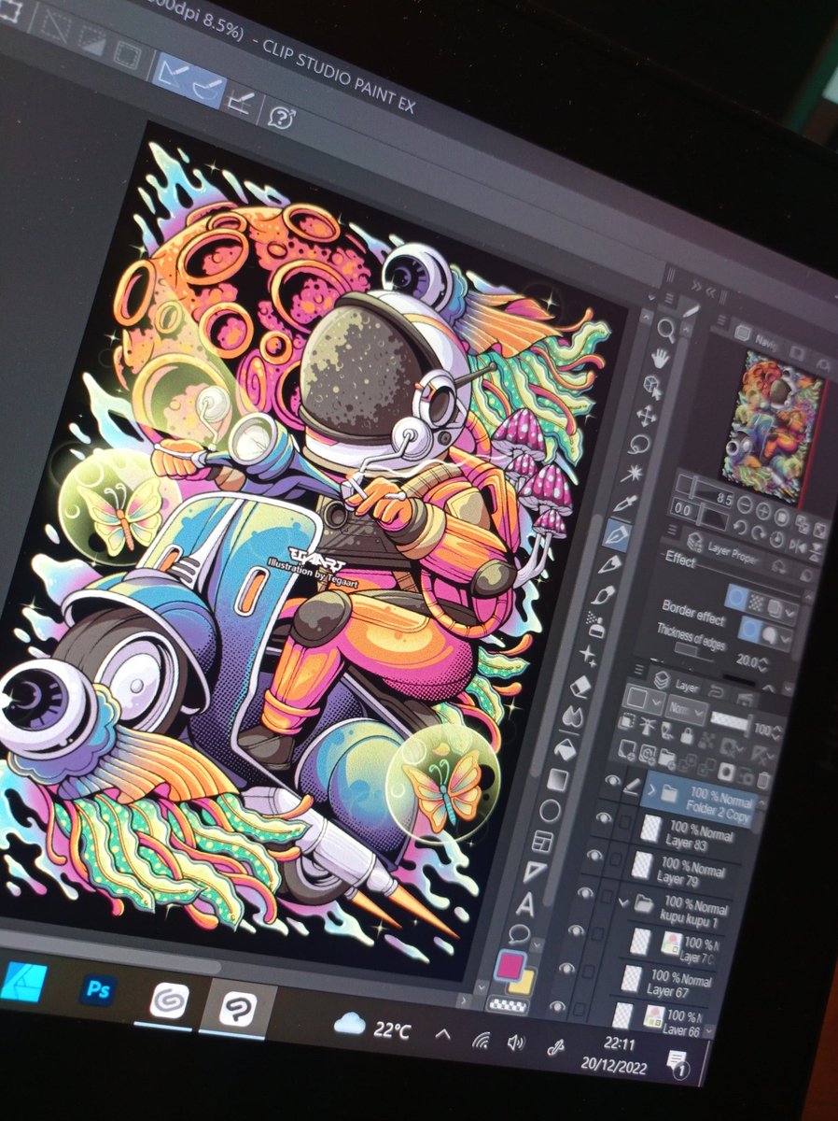Select the Pencil tool
This screenshot has width=838, height=1121.
click(x=611, y=565)
